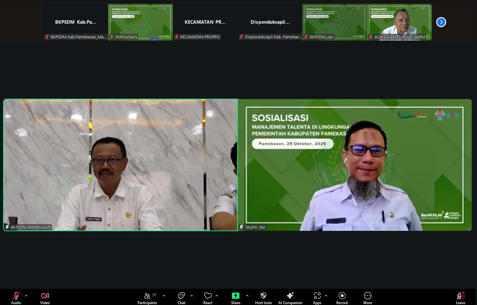Open the Apps menu
The height and width of the screenshot is (305, 477).
point(317,298)
